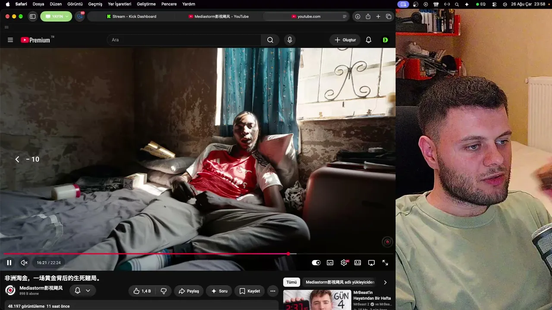Show Safari downloads
Screen dimensions: 552x310
[x=358, y=16]
